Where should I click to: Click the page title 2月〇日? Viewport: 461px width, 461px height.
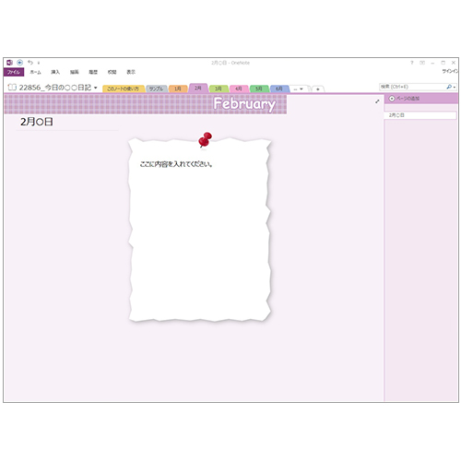click(37, 122)
